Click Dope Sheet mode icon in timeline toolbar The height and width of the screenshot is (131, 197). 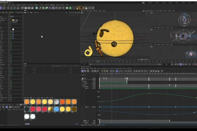[82, 71]
